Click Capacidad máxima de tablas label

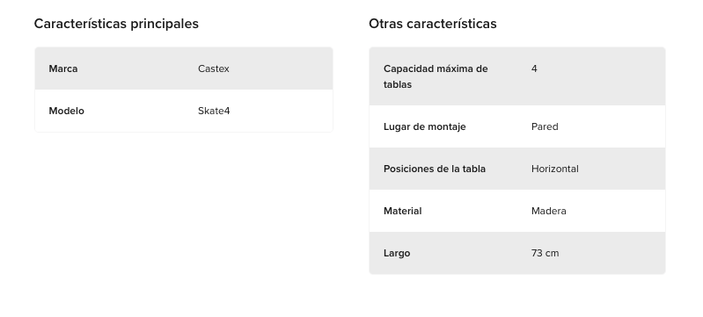(x=436, y=76)
